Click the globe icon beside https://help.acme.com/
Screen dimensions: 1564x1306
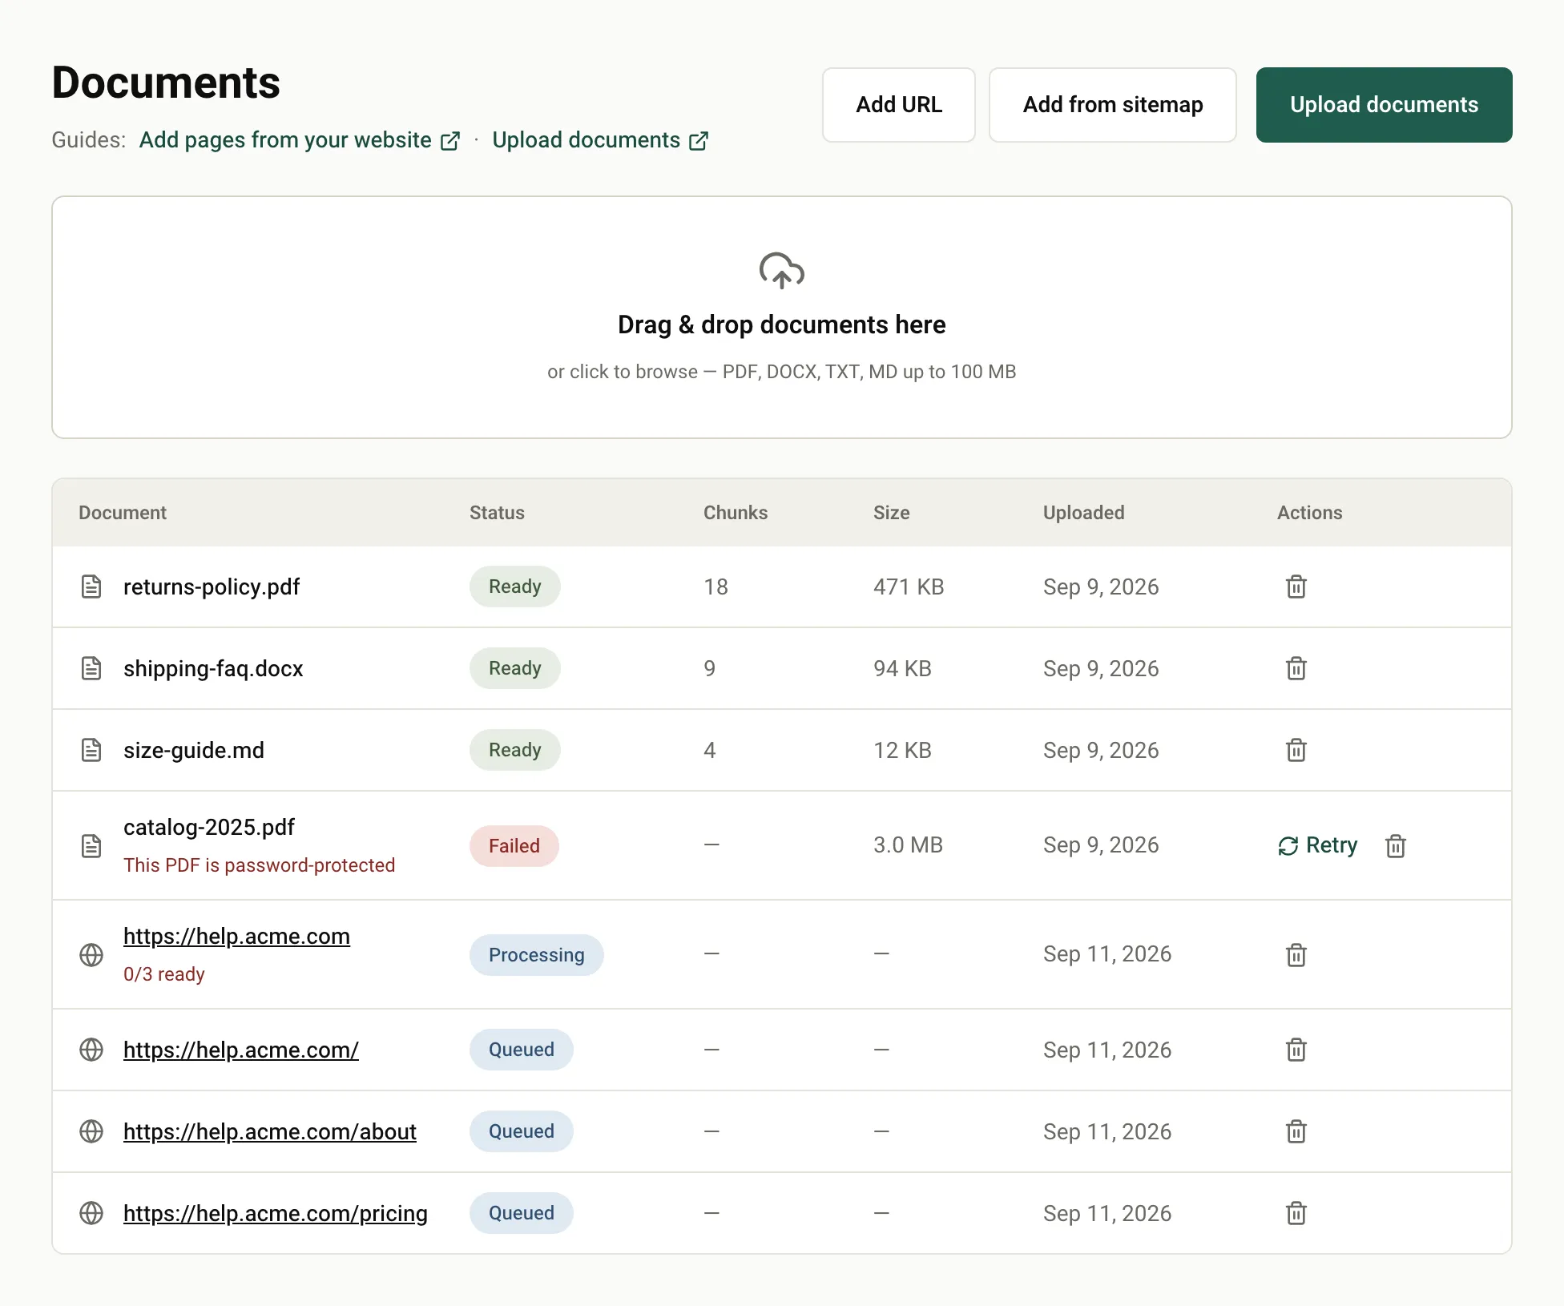(91, 1050)
